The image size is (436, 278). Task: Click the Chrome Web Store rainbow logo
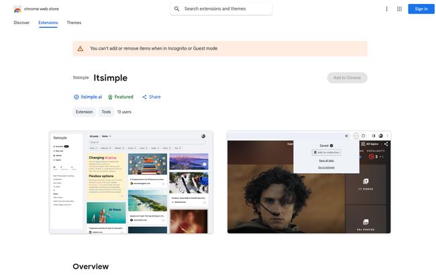pos(17,9)
